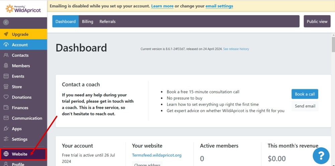Open the Store section
The height and width of the screenshot is (166, 335).
pyautogui.click(x=23, y=87)
